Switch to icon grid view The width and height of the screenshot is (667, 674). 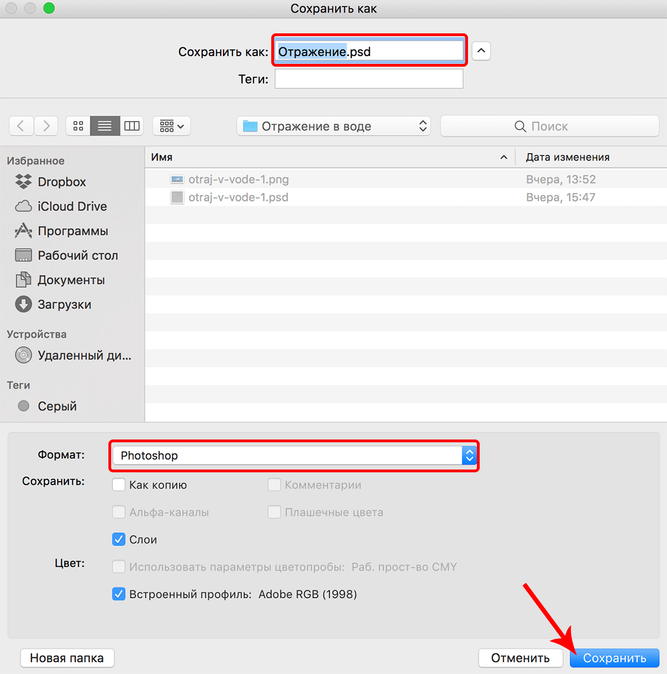(x=78, y=126)
